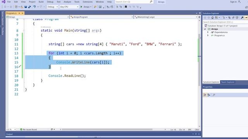
Task: Click Sign in link
Action: (x=233, y=2)
